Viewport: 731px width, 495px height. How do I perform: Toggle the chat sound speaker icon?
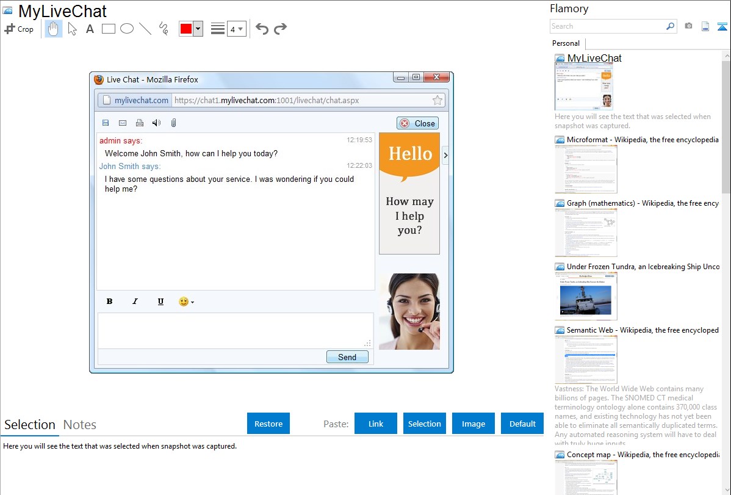click(156, 123)
